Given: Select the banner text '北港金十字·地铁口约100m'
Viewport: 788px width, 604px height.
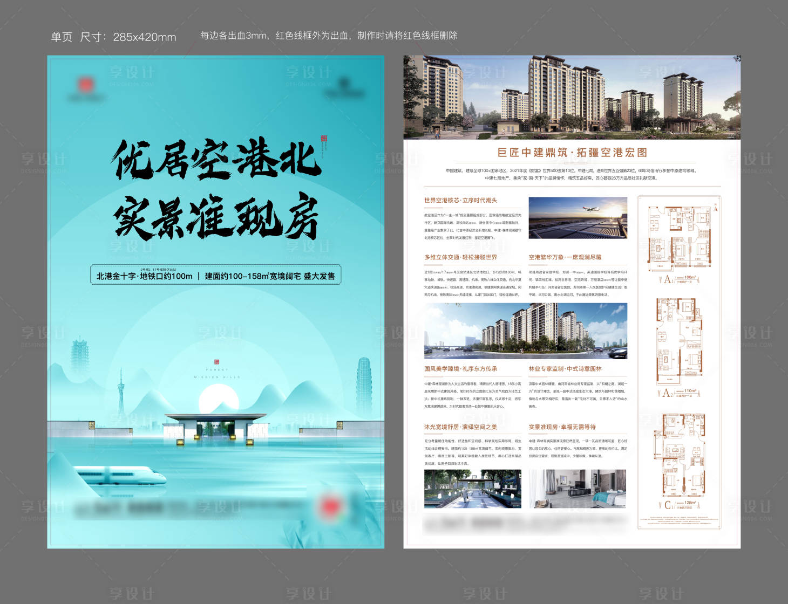Looking at the screenshot, I should (145, 276).
